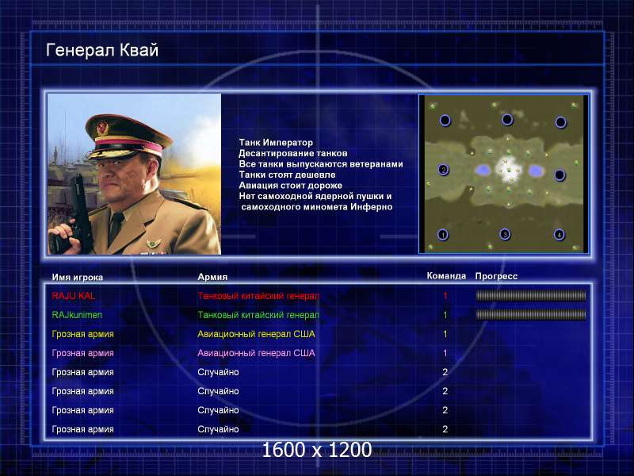
Task: Click the pink 'Авиационный генерал США' entry
Action: coord(256,353)
